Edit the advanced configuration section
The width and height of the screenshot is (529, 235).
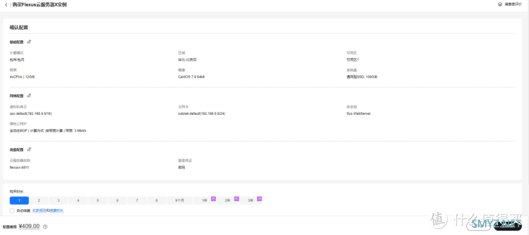(x=29, y=149)
